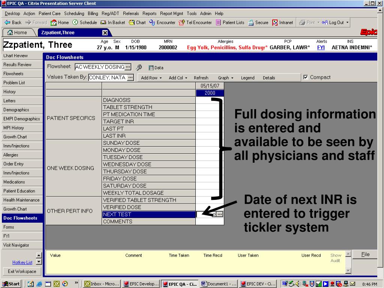
Task: Select the WEEKLY TOTAL DOSAGE row
Action: [x=148, y=193]
